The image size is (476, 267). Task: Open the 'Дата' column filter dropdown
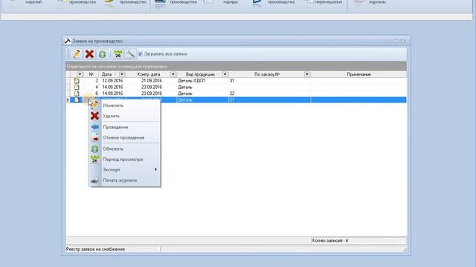coord(122,74)
